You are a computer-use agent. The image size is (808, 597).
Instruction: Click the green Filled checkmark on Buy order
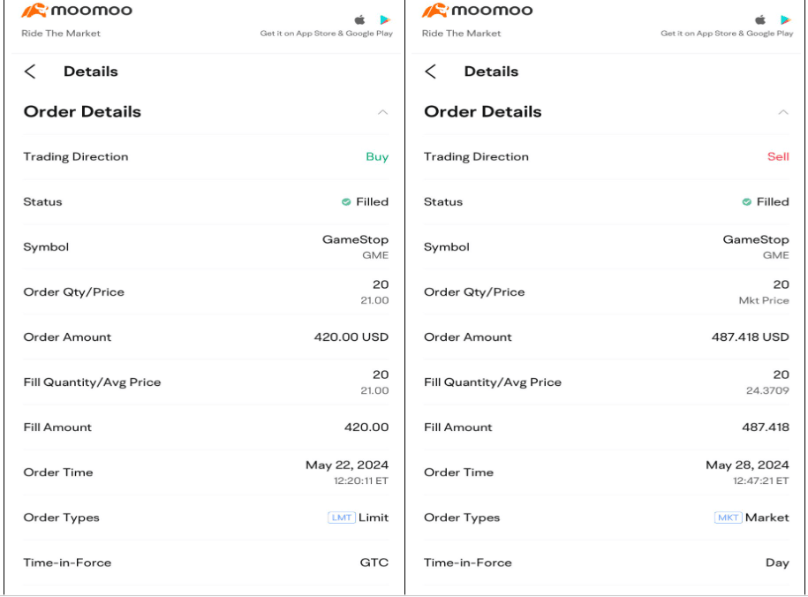tap(346, 202)
